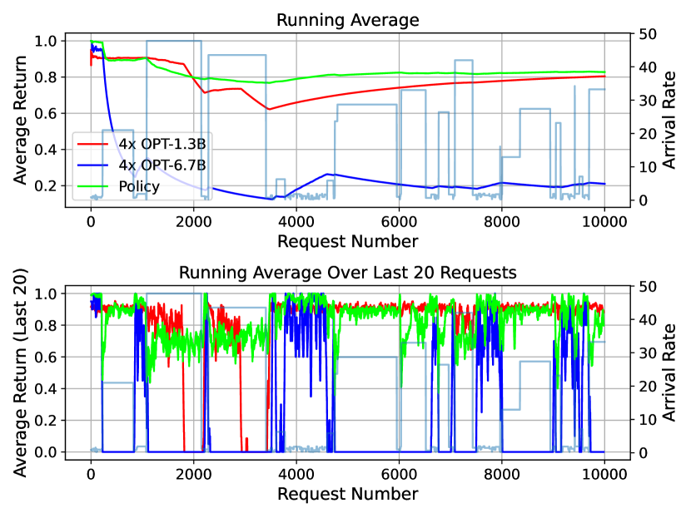The width and height of the screenshot is (691, 518).
Task: Click the 10 Arrival Rate tick in the Last 20 Requests chart
Action: point(648,419)
